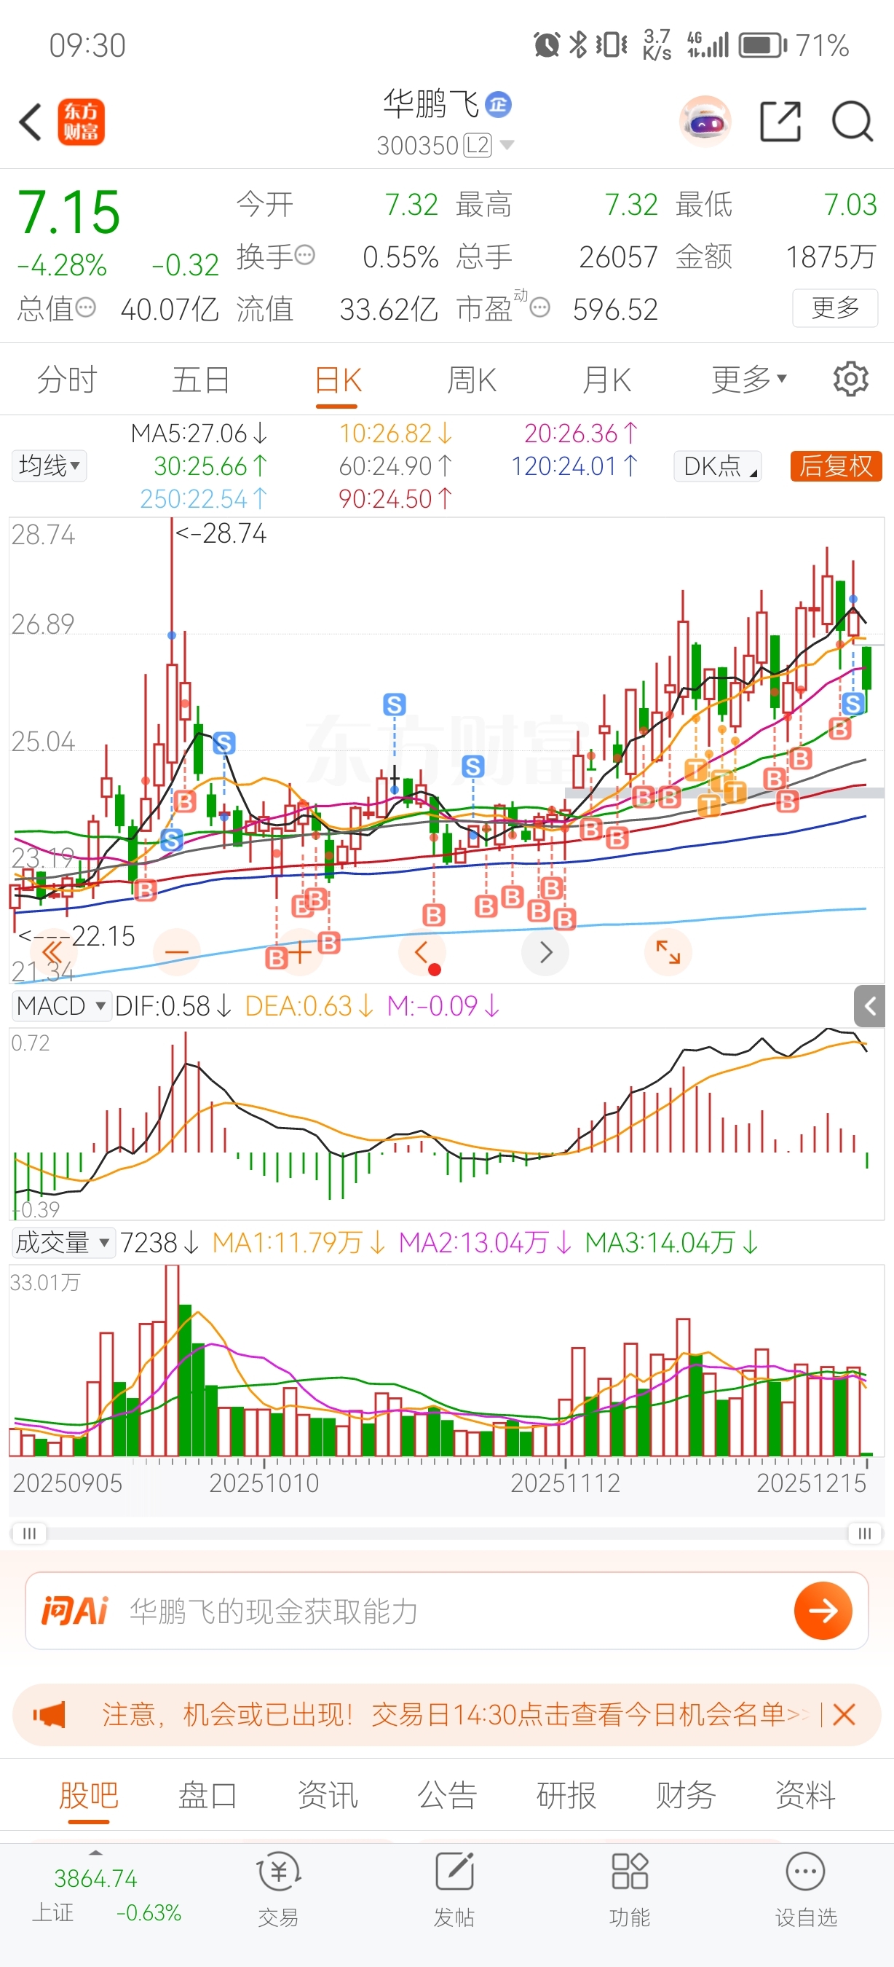Open 成交量 indicator dropdown

(63, 1242)
